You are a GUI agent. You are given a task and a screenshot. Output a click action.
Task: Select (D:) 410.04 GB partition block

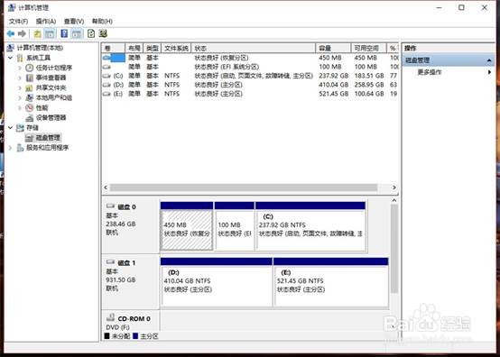[217, 282]
